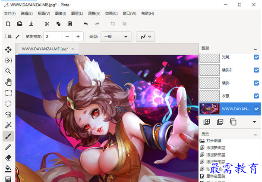Undo the last action
The image size is (262, 182).
click(x=86, y=24)
